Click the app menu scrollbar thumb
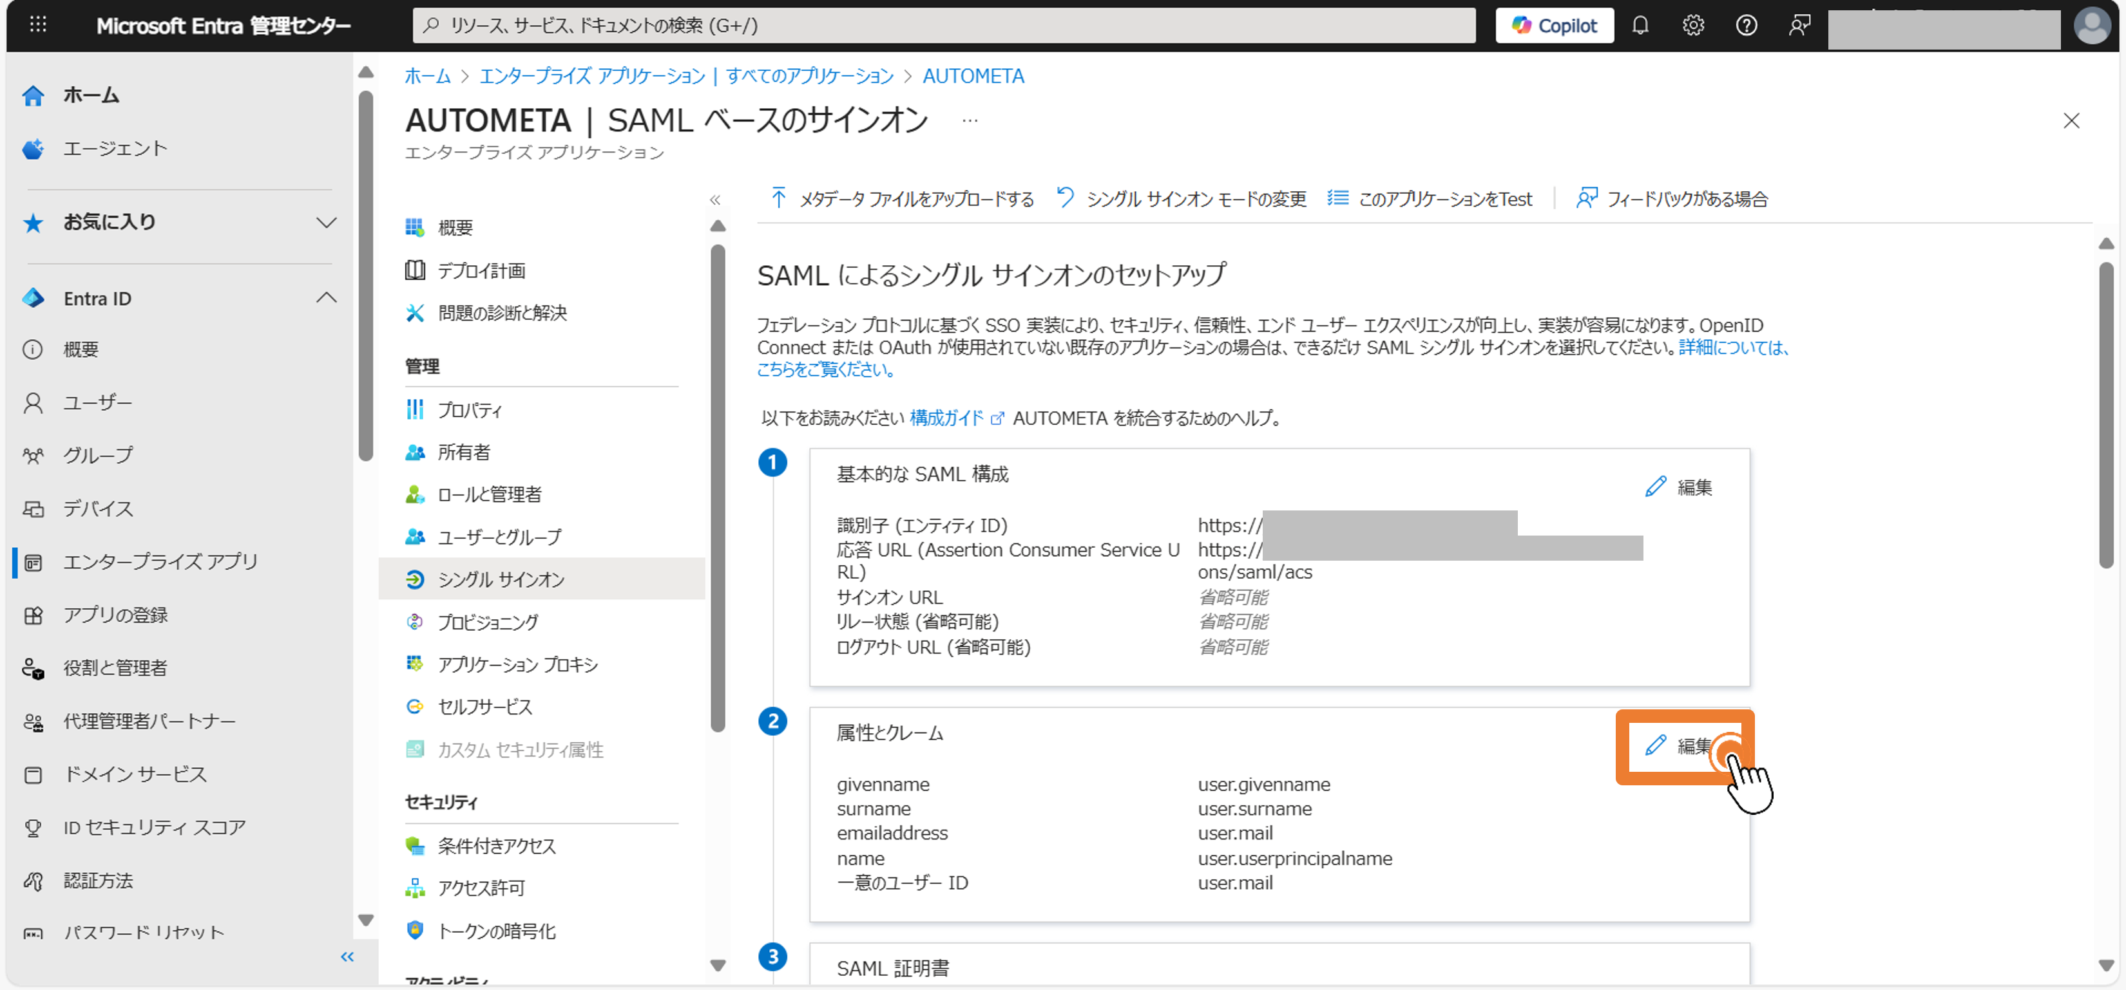Viewport: 2126px width, 990px height. [x=717, y=487]
